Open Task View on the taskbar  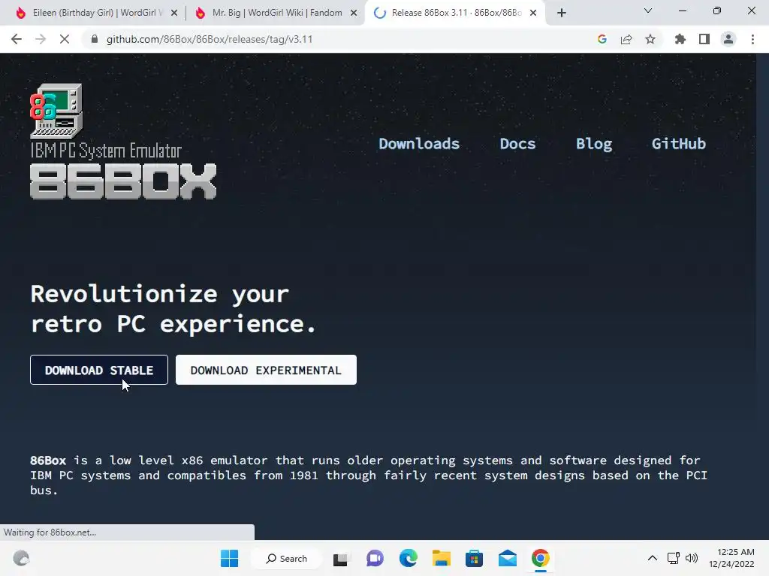coord(341,558)
